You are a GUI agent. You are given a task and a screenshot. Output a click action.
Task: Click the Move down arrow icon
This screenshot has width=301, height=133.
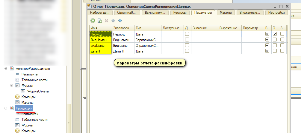(120, 21)
